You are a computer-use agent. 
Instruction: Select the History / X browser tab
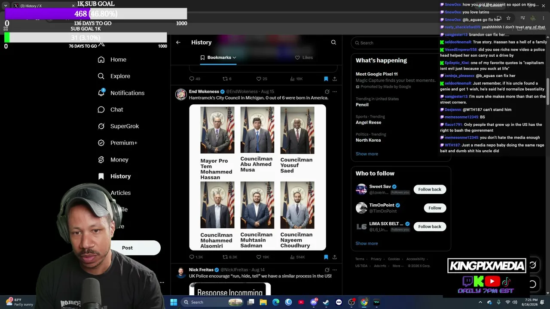click(45, 6)
